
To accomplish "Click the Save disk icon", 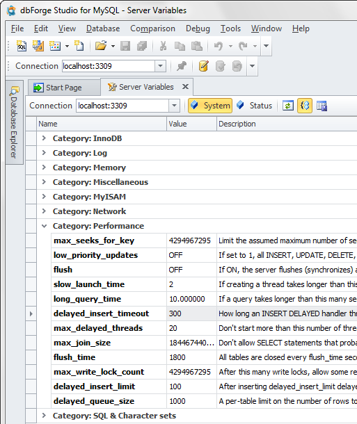I will coord(125,46).
